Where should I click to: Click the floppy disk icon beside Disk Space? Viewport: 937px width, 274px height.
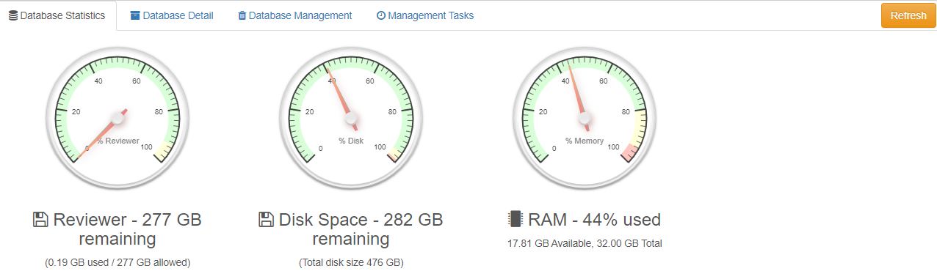click(x=267, y=220)
